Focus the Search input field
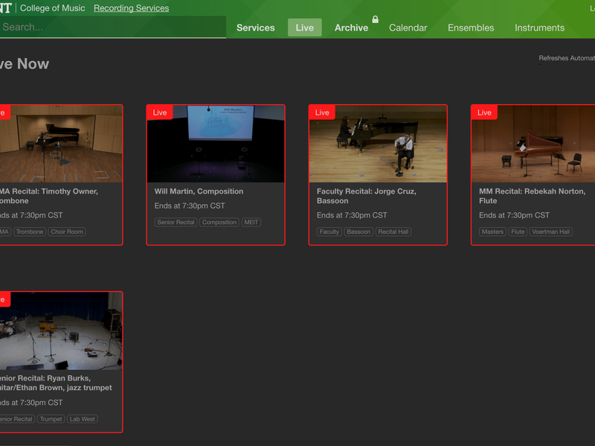This screenshot has width=595, height=446. coord(113,27)
